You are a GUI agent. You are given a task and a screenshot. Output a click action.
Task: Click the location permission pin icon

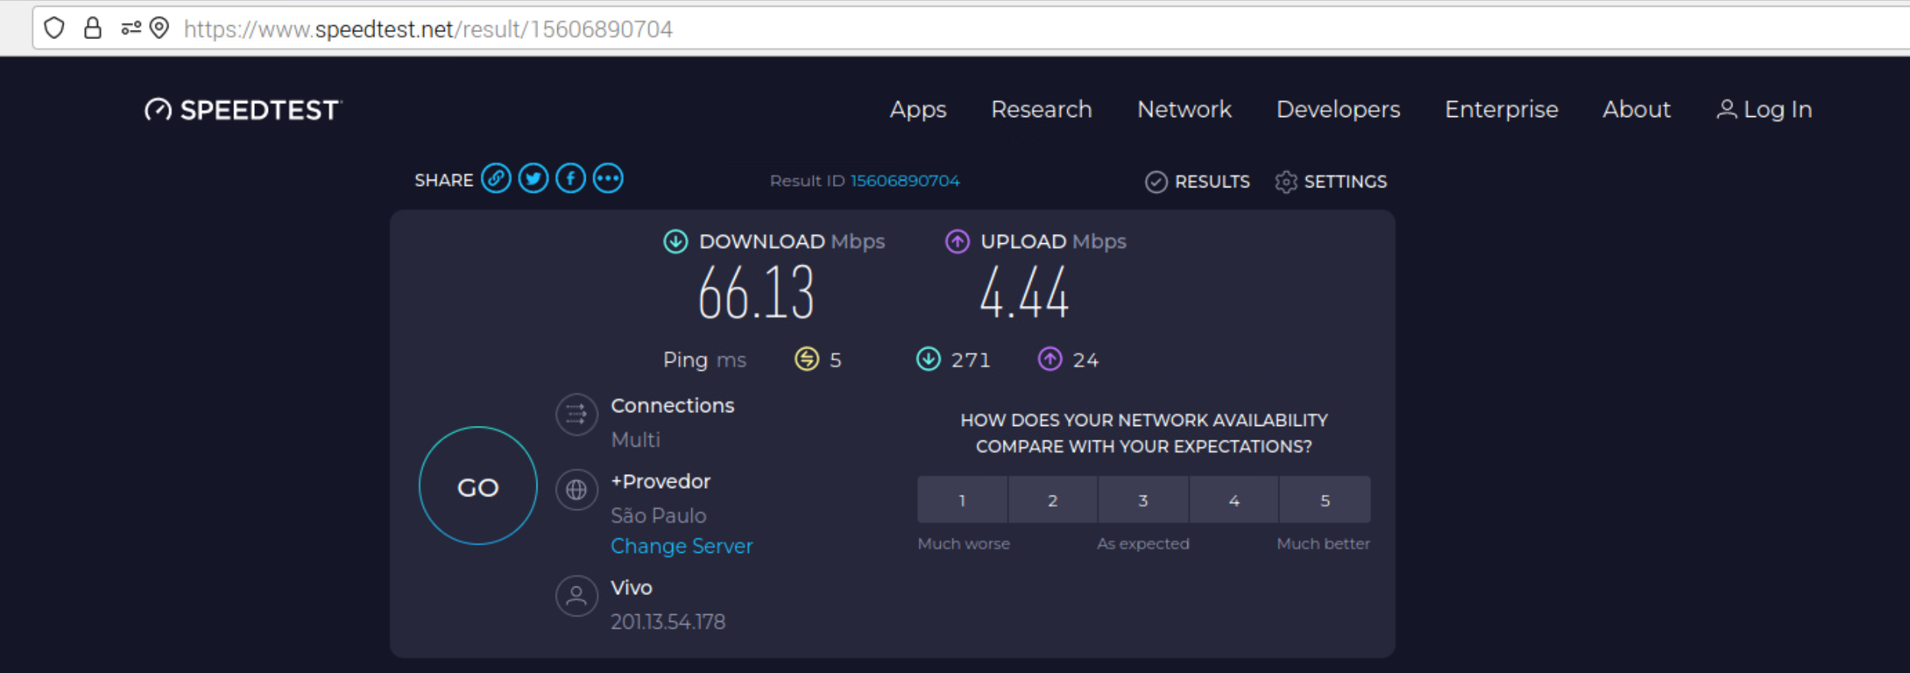tap(159, 28)
